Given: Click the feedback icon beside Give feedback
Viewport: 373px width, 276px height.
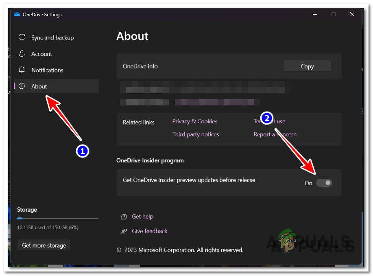Looking at the screenshot, I should click(124, 231).
